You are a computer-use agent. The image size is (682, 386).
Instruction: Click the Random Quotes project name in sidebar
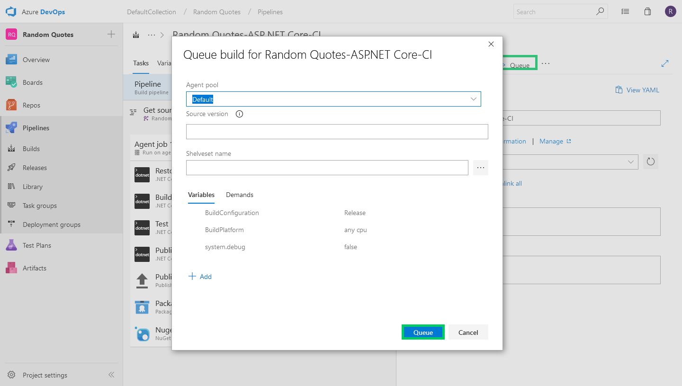pos(48,35)
